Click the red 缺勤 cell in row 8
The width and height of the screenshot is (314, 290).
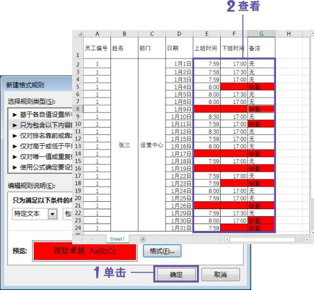click(x=261, y=109)
